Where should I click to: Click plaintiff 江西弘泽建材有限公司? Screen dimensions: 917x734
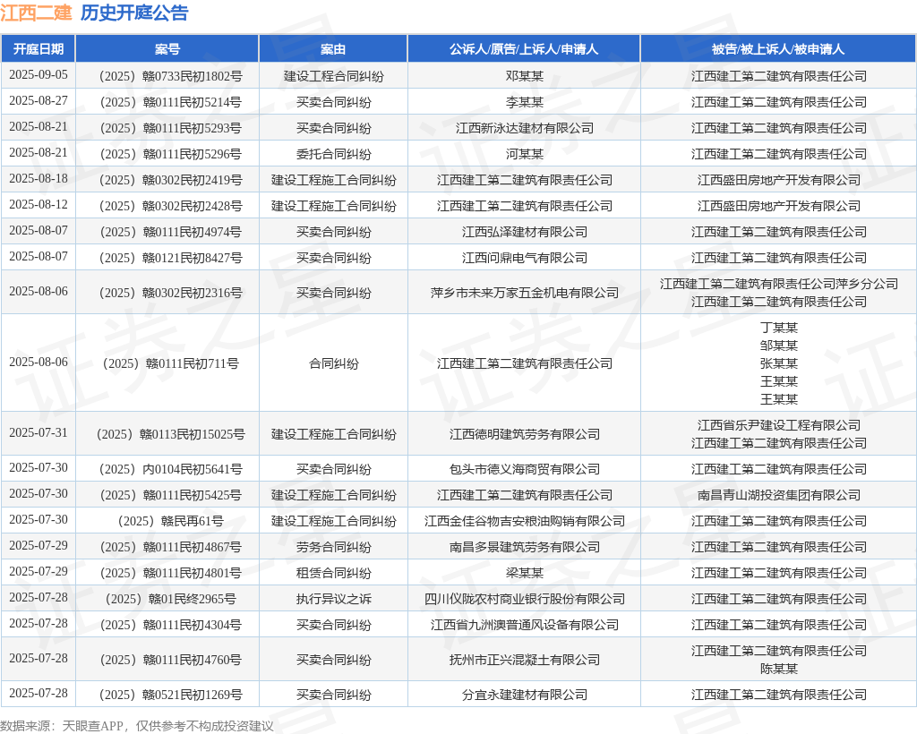525,232
